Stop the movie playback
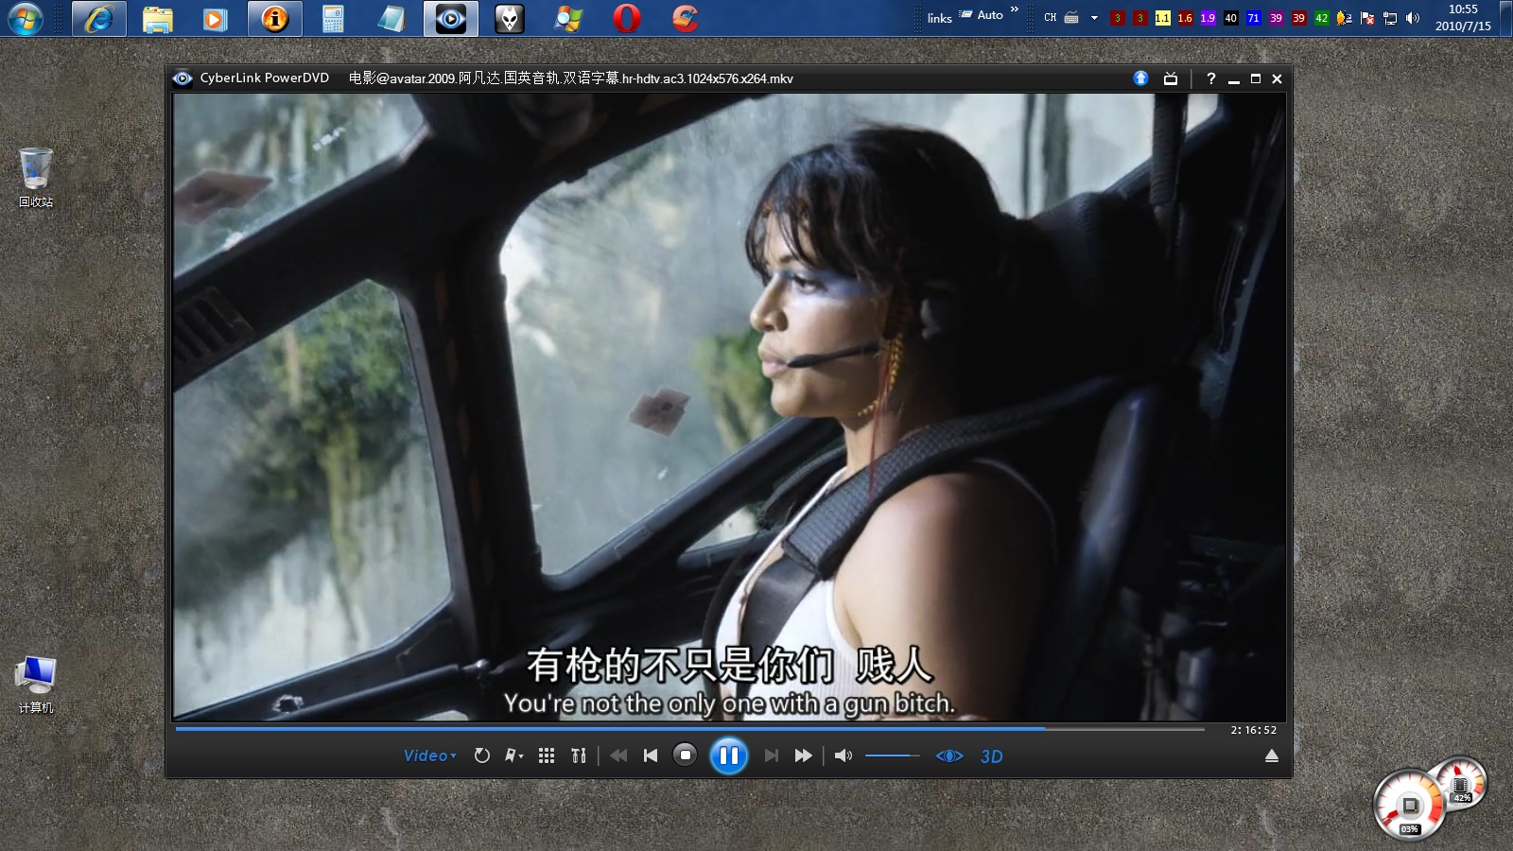Image resolution: width=1513 pixels, height=851 pixels. (685, 755)
